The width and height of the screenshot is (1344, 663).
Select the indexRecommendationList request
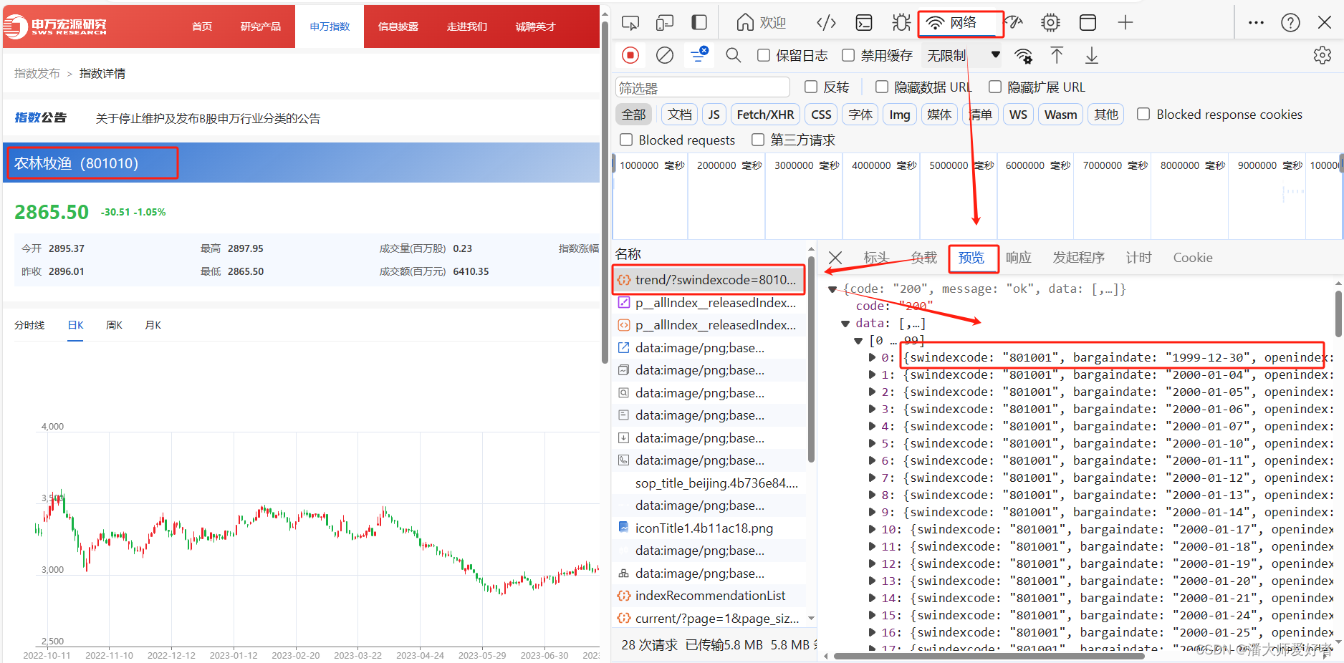coord(709,596)
